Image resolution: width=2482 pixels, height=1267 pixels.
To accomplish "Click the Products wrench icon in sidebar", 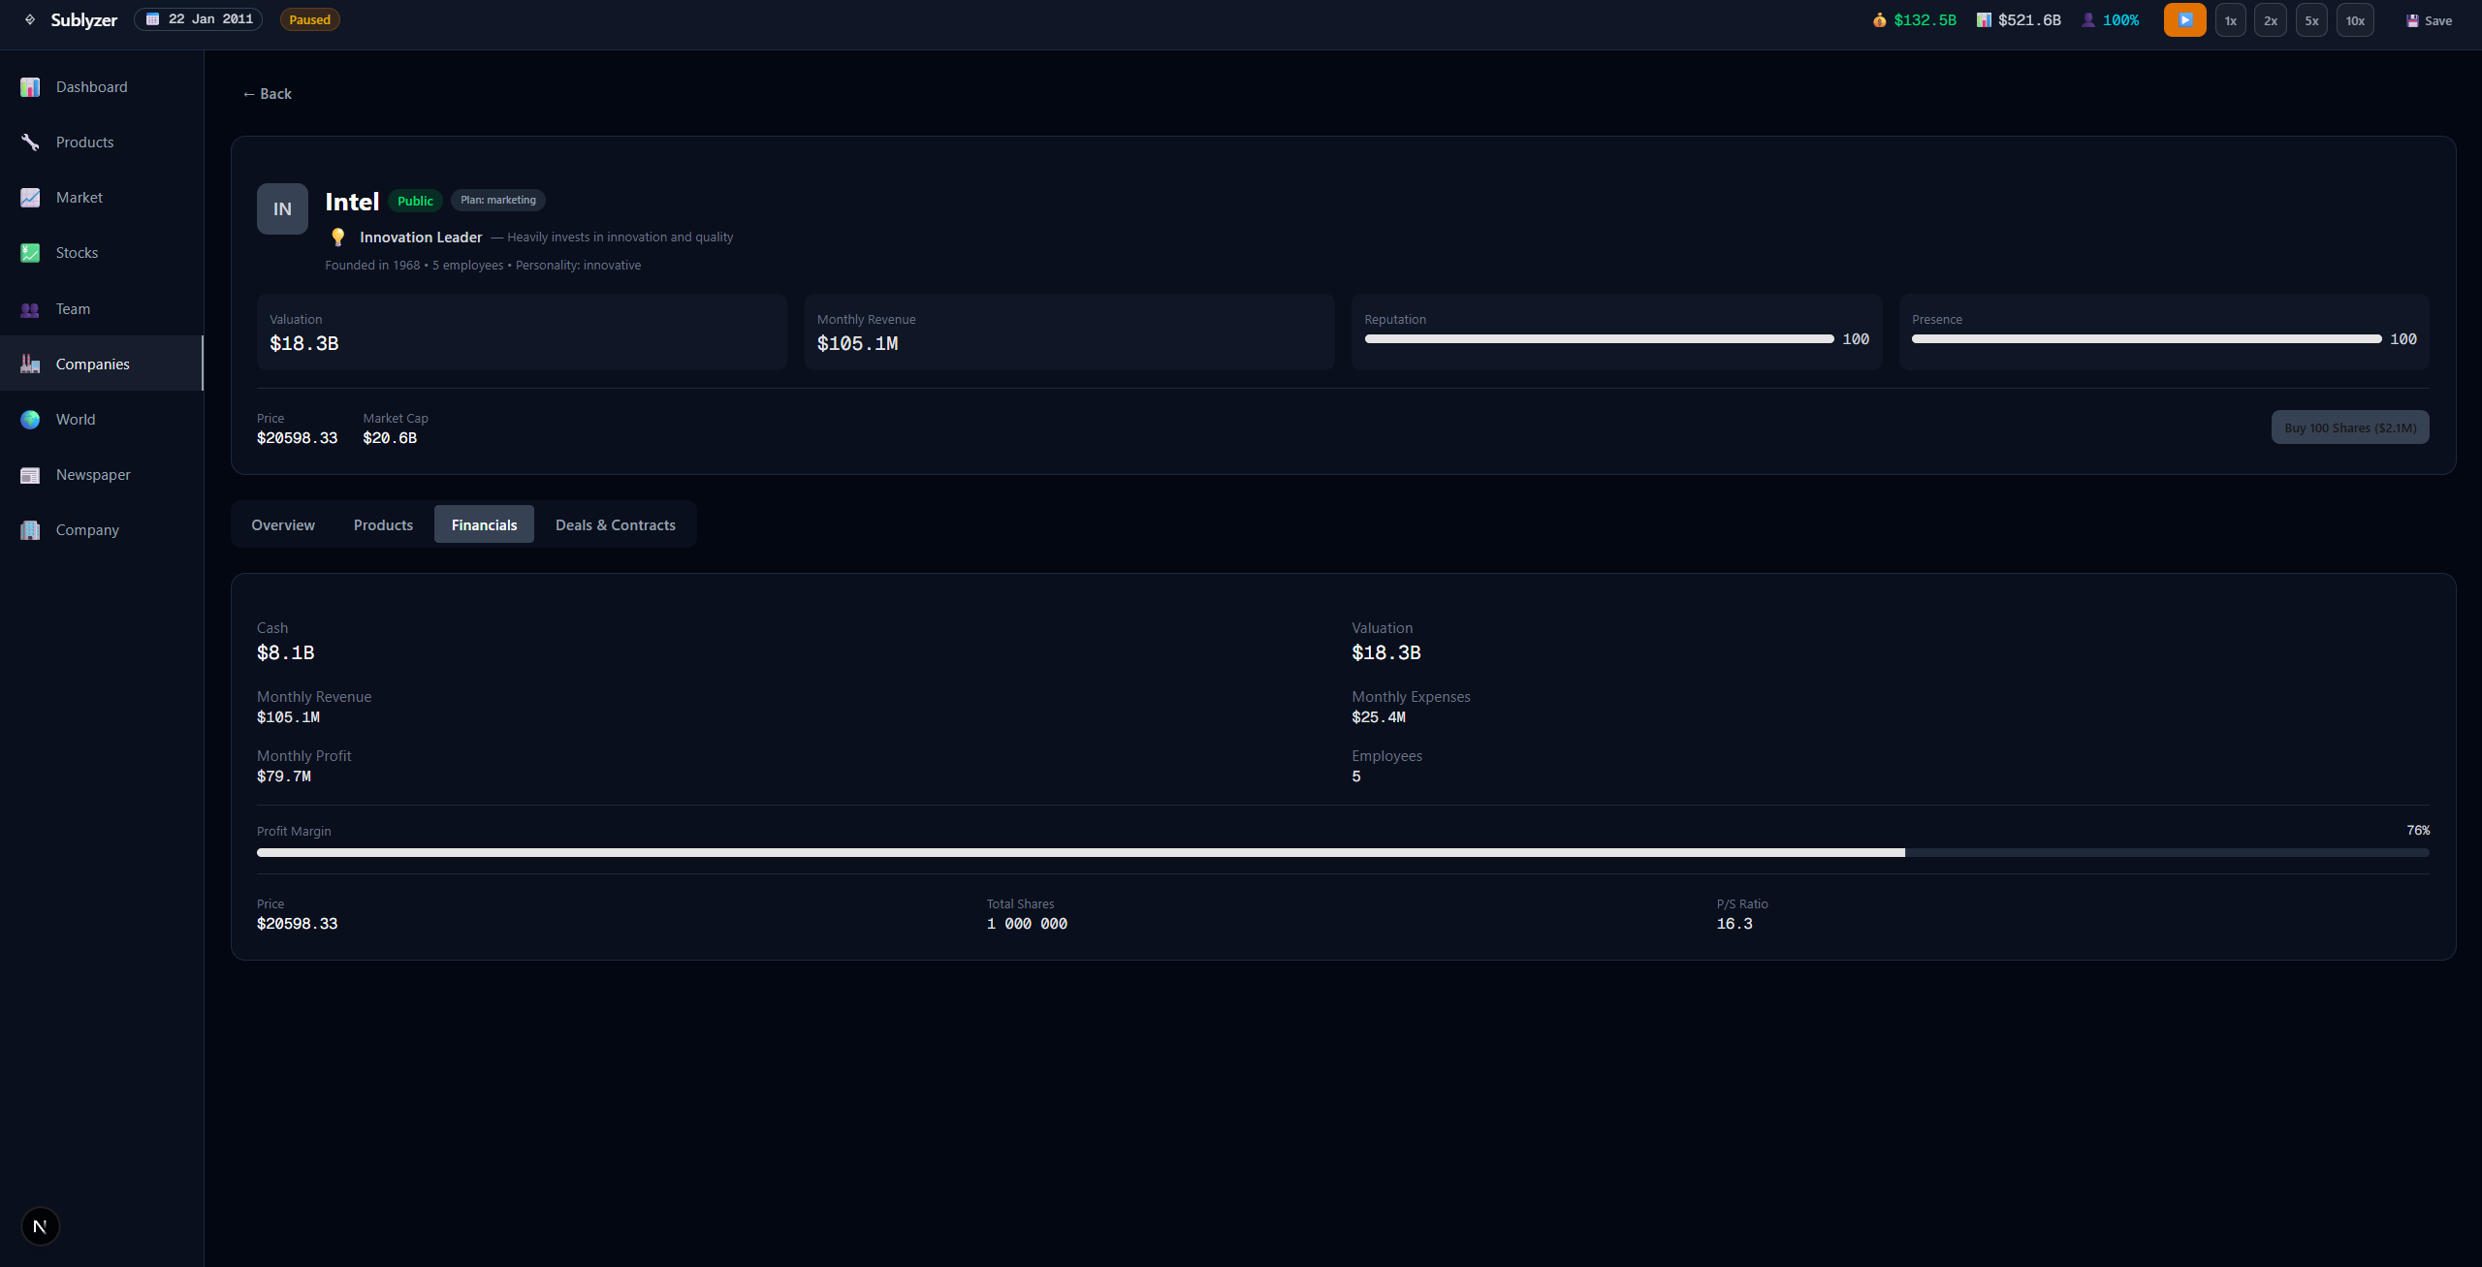I will tap(30, 143).
